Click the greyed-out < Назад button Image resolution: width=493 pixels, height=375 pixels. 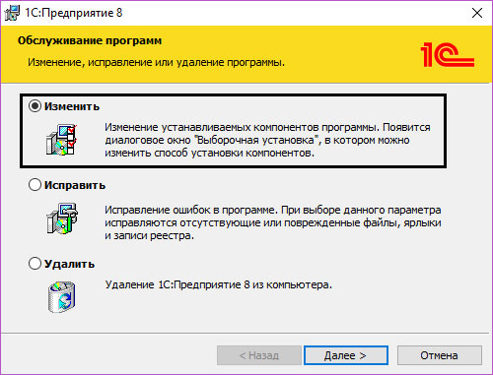(x=259, y=355)
